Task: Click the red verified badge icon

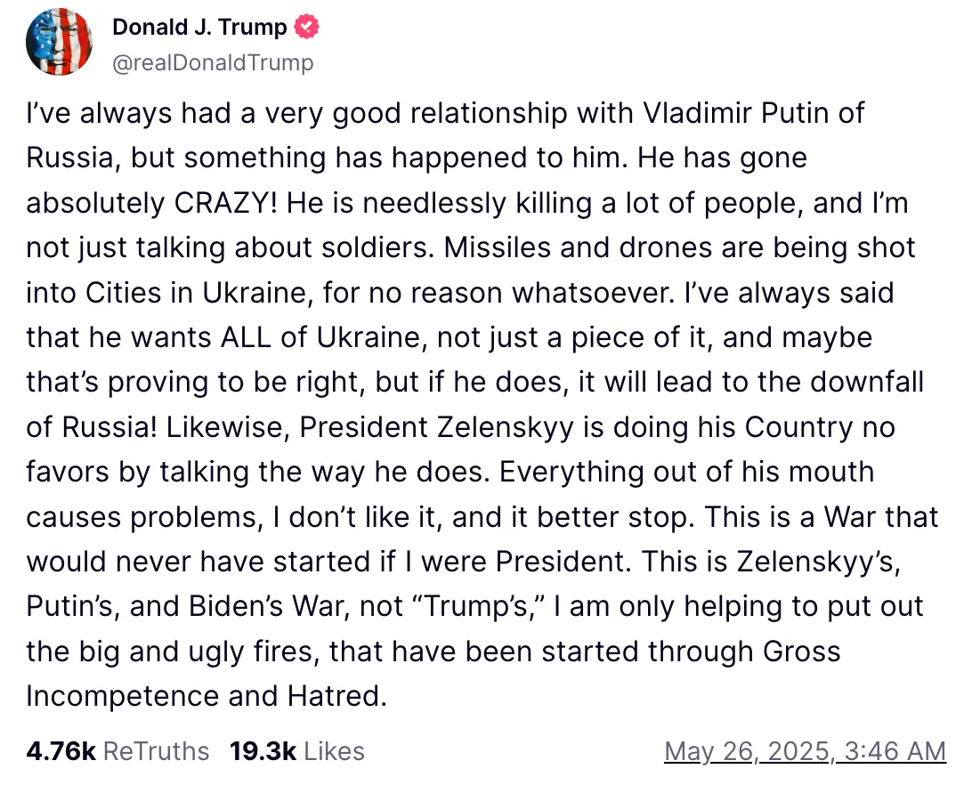Action: point(306,27)
